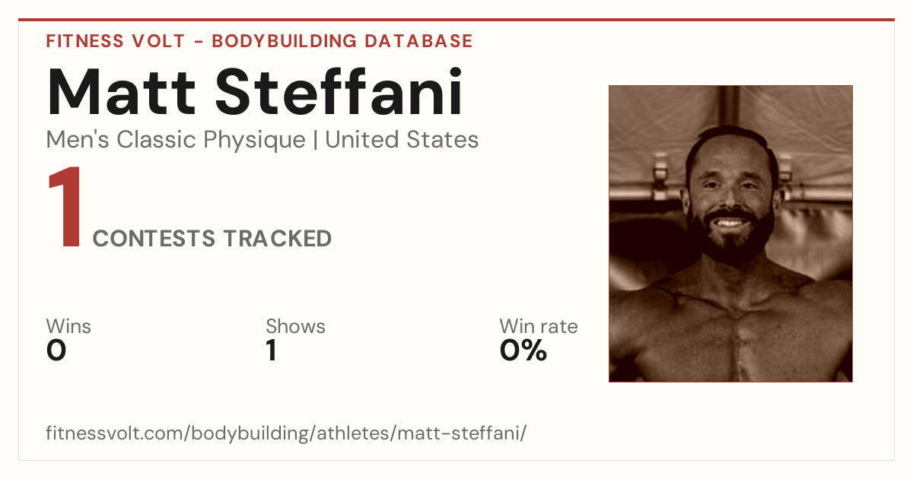Screen dimensions: 913x479
Task: Open the fitnessvolt.com athlete URL
Action: coord(286,434)
